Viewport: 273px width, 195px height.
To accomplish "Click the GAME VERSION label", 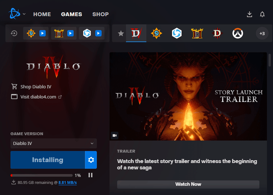I will 27,134.
